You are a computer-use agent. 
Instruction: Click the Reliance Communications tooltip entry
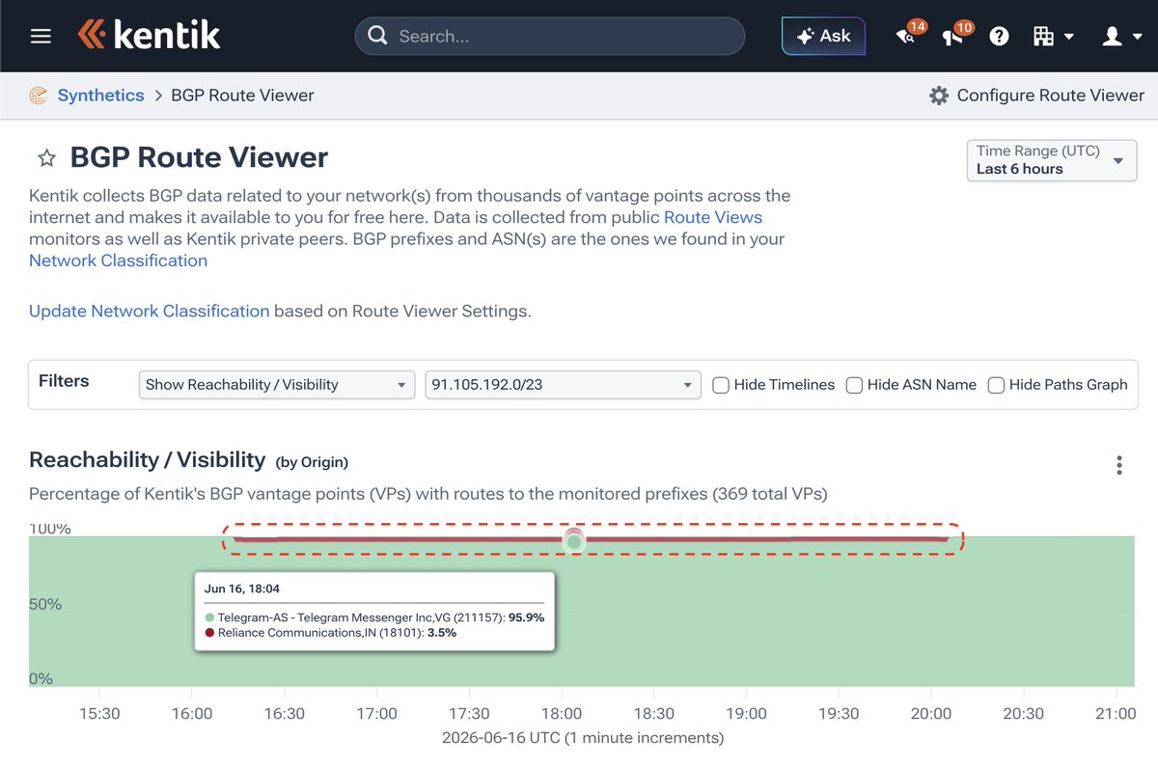click(x=331, y=633)
